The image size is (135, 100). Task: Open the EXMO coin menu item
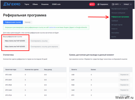[56, 4]
